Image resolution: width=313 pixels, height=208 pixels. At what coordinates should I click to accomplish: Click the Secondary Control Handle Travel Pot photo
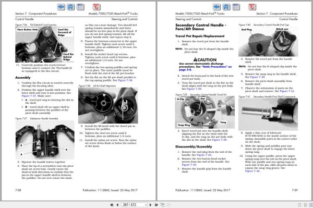(x=205, y=112)
